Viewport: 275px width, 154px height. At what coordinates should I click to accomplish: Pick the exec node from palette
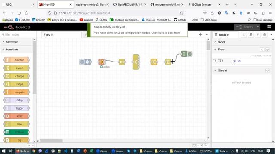[x=17, y=116]
